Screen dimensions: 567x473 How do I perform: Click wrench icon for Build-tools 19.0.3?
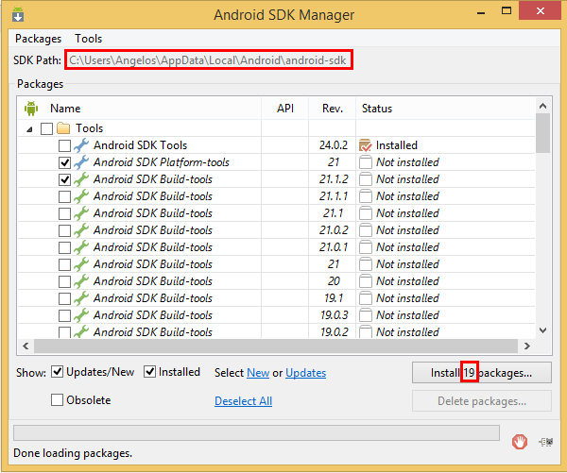pos(81,315)
